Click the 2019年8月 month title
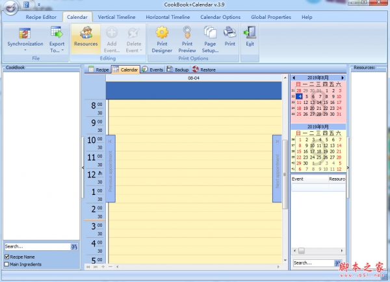The image size is (390, 282). coord(318,78)
